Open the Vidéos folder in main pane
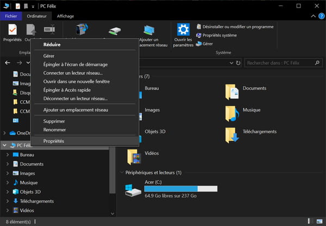326x226 pixels. 134,157
